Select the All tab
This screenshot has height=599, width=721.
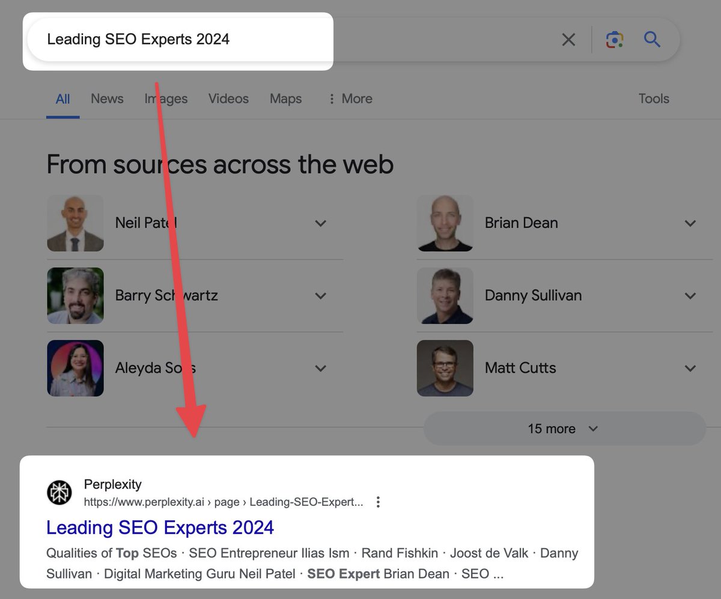pyautogui.click(x=62, y=99)
